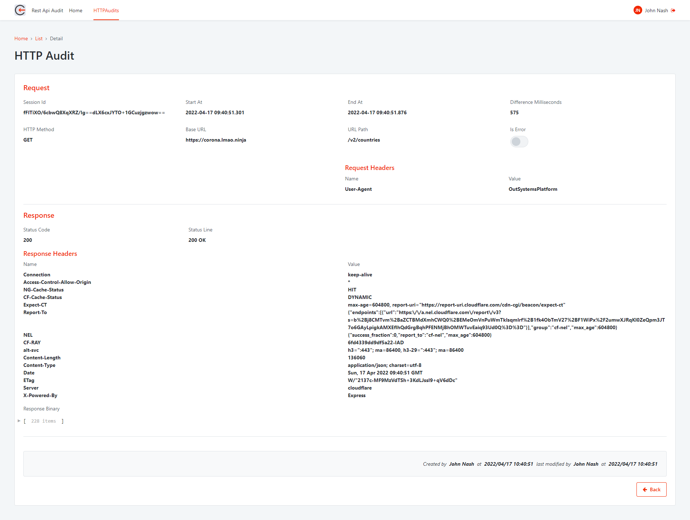Click the Request Headers section heading
690x520 pixels.
[369, 167]
